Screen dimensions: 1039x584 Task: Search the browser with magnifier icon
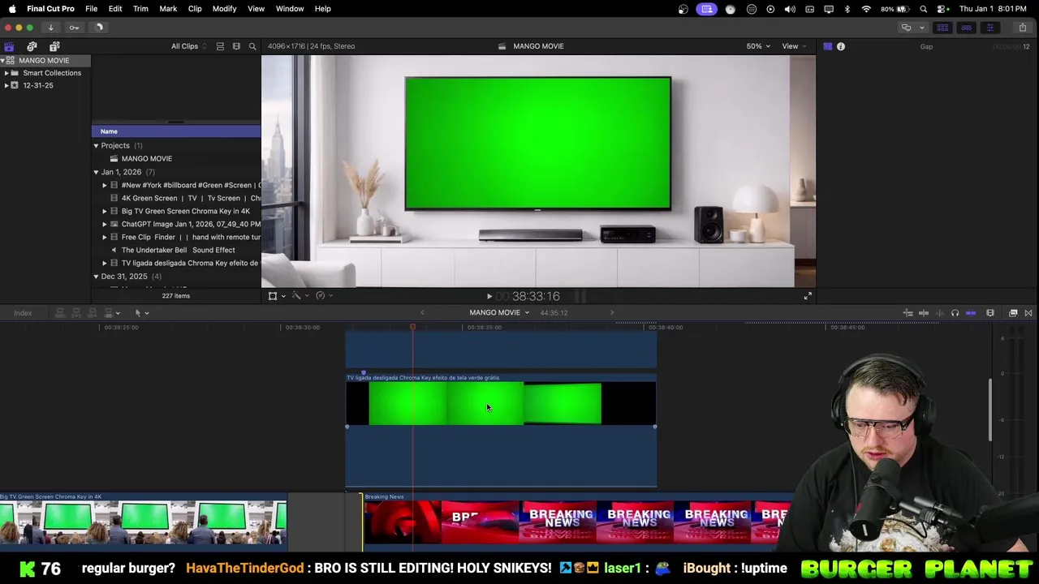click(252, 46)
